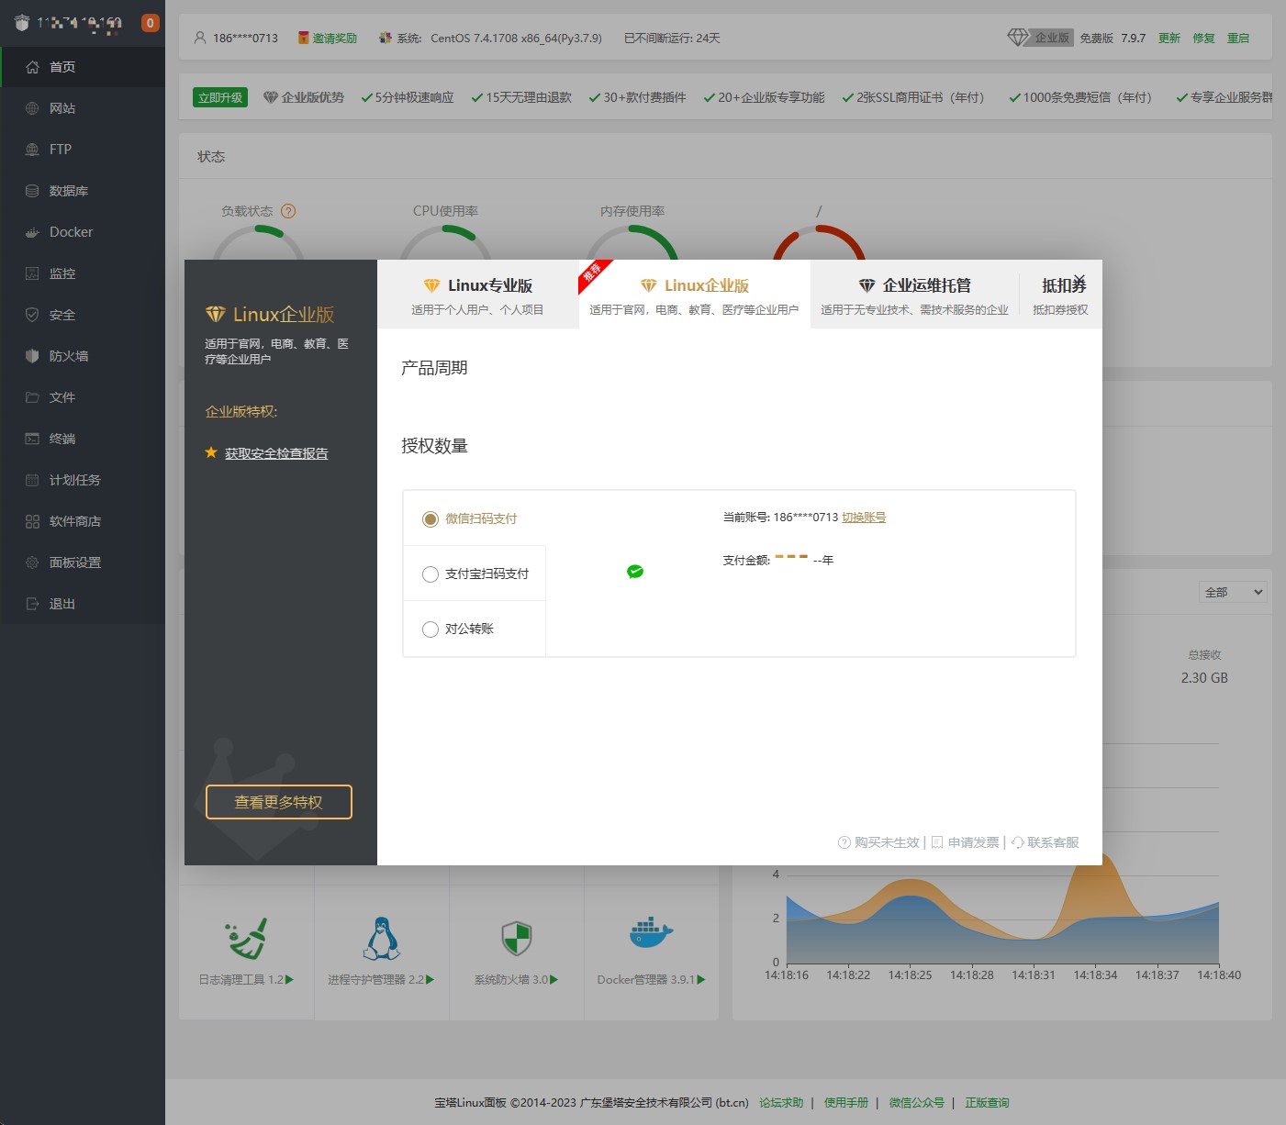Switch to the 抵扣券 tab
1286x1125 pixels.
(x=1060, y=295)
